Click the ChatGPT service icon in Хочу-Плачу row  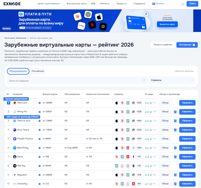point(128,130)
